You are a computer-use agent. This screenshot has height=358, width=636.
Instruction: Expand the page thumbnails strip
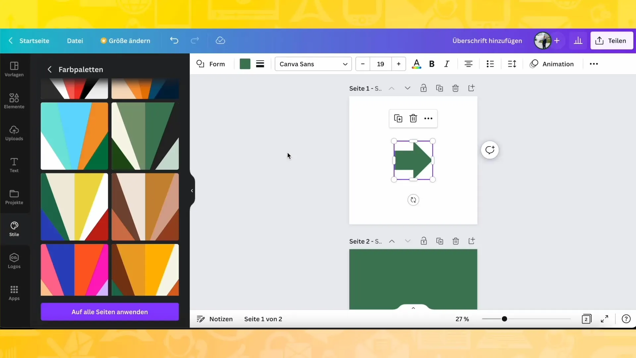click(x=413, y=308)
